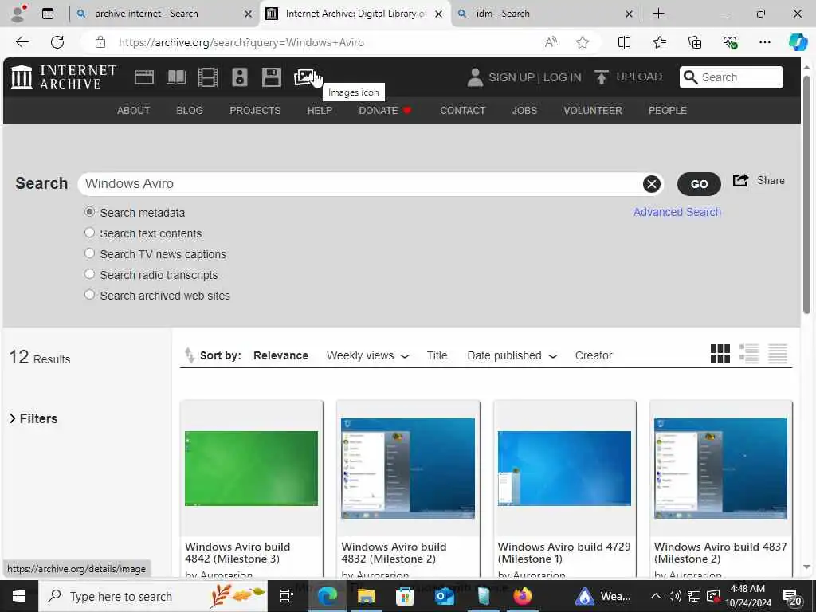Viewport: 816px width, 612px height.
Task: Open the Video film icon
Action: pyautogui.click(x=208, y=77)
